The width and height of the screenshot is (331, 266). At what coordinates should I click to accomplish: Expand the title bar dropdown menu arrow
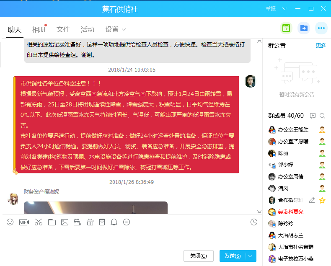click(x=284, y=9)
